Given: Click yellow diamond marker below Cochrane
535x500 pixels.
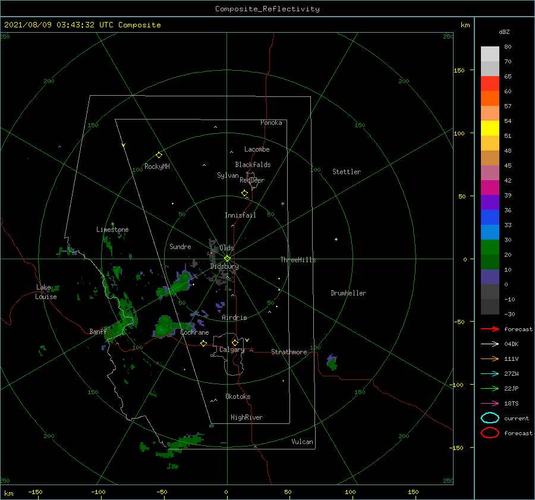Looking at the screenshot, I should (203, 344).
